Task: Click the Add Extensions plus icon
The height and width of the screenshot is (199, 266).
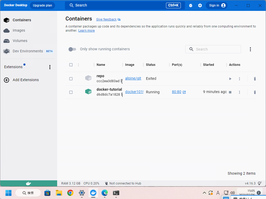Action: [6, 80]
